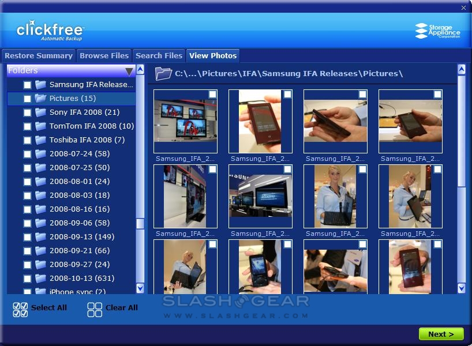Click the folder icon beside Sony IFA 2008
This screenshot has width=472, height=346.
pyautogui.click(x=40, y=112)
